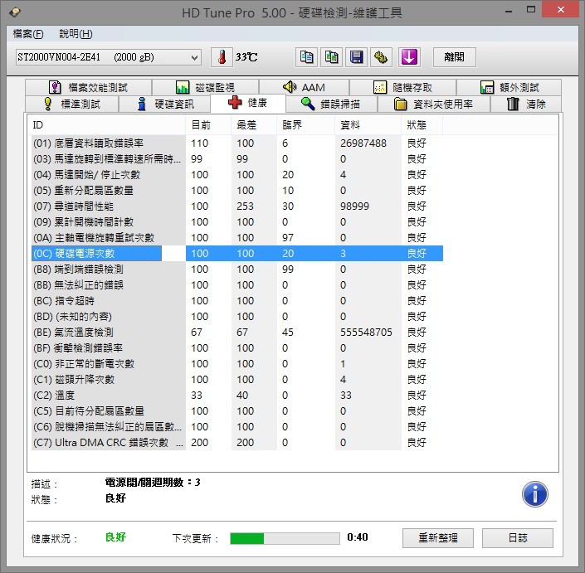The width and height of the screenshot is (585, 573).
Task: Select row (03) 馬達旋轉到標準轉速所需時
Action: coord(237,159)
